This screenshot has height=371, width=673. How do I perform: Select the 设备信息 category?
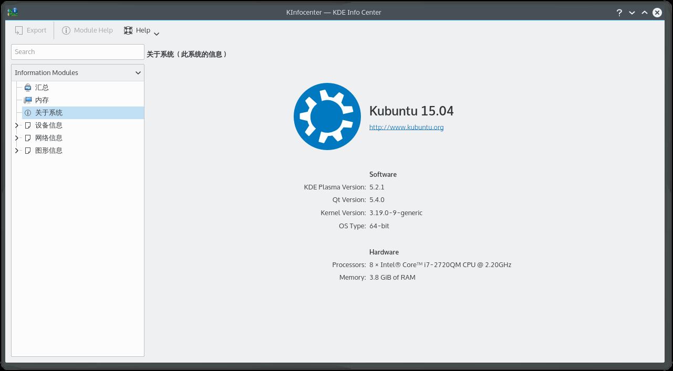(x=49, y=125)
